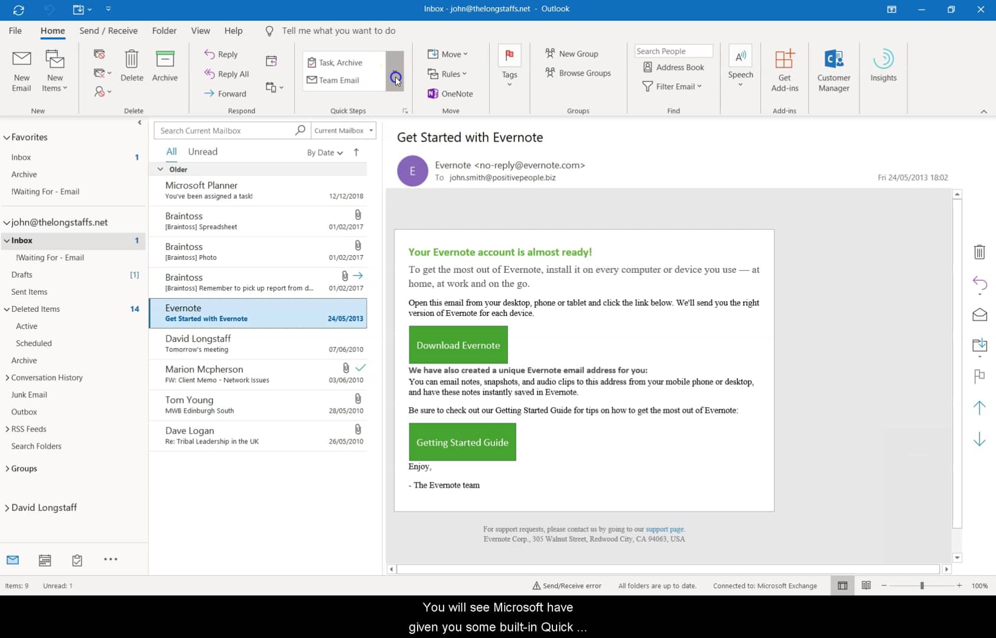Switch to Reading view layout
The width and height of the screenshot is (996, 638).
pyautogui.click(x=865, y=585)
